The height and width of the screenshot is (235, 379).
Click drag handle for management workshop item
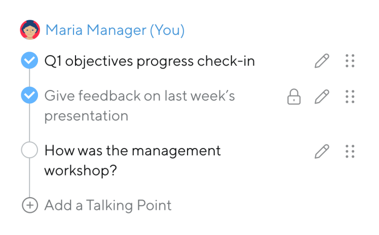click(350, 151)
